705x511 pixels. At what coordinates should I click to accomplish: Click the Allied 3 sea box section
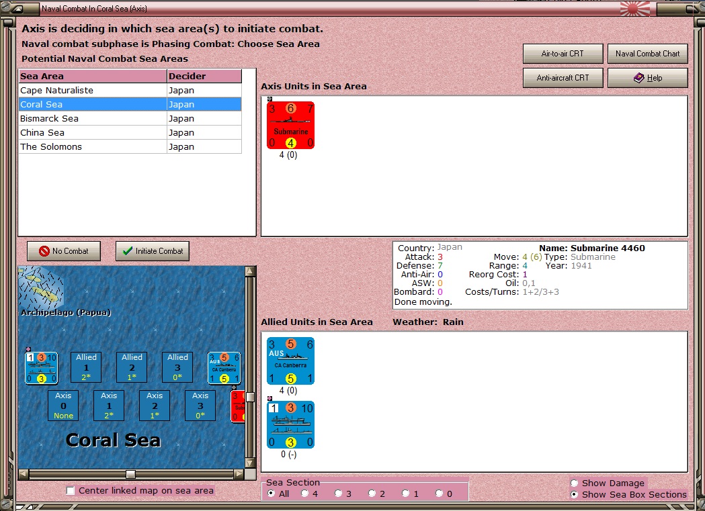tap(177, 367)
